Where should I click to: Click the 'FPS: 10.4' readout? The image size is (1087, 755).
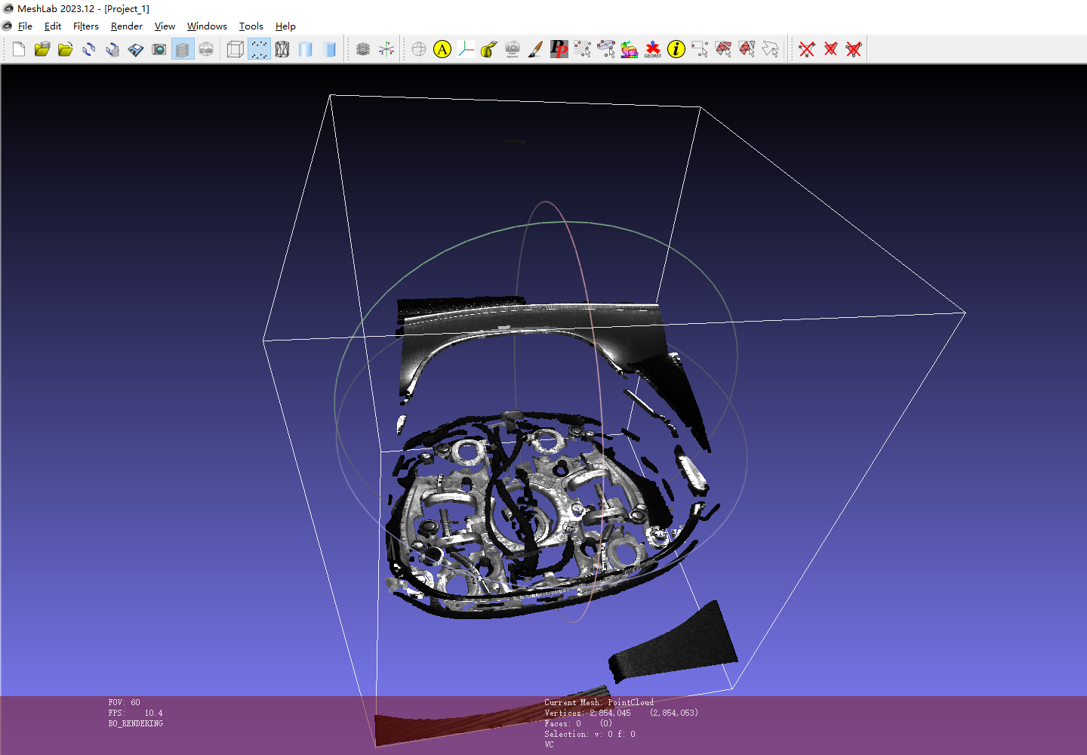pyautogui.click(x=135, y=713)
